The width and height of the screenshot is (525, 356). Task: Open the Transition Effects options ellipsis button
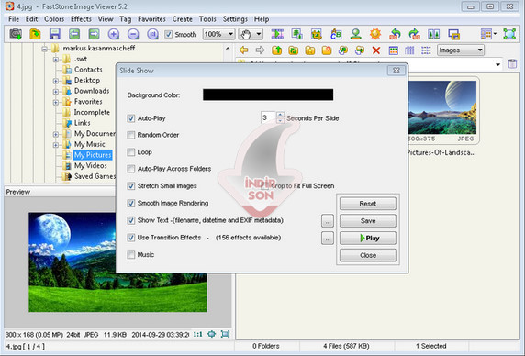click(x=328, y=239)
